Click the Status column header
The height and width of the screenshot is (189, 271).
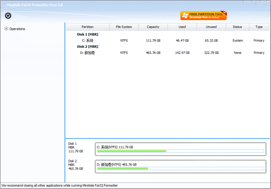tap(238, 27)
